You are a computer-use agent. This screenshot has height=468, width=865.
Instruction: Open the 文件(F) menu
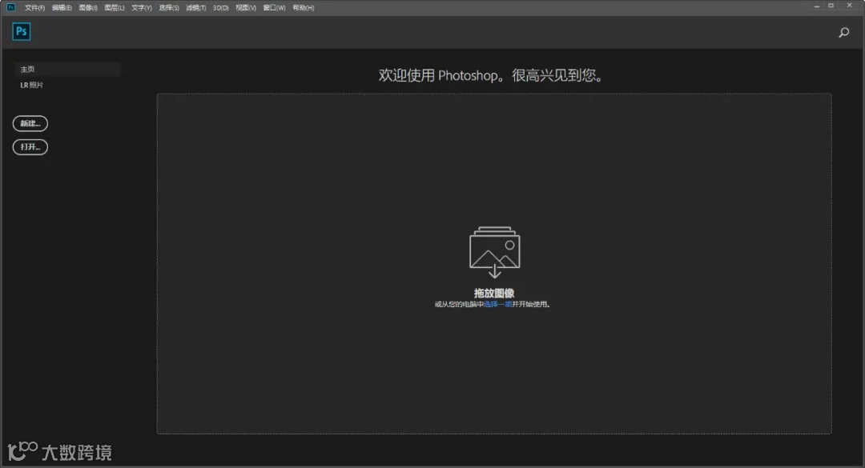pos(34,8)
